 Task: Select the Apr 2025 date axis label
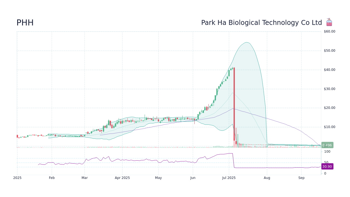click(x=122, y=178)
